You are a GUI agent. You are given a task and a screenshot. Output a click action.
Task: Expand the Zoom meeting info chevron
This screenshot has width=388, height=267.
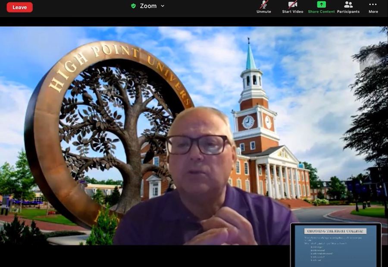coord(163,6)
